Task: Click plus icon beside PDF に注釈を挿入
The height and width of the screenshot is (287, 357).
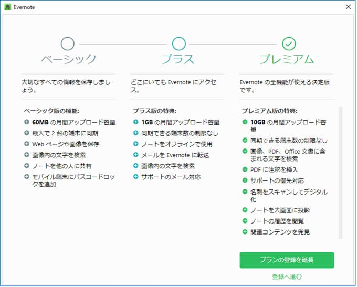Action: pyautogui.click(x=245, y=169)
